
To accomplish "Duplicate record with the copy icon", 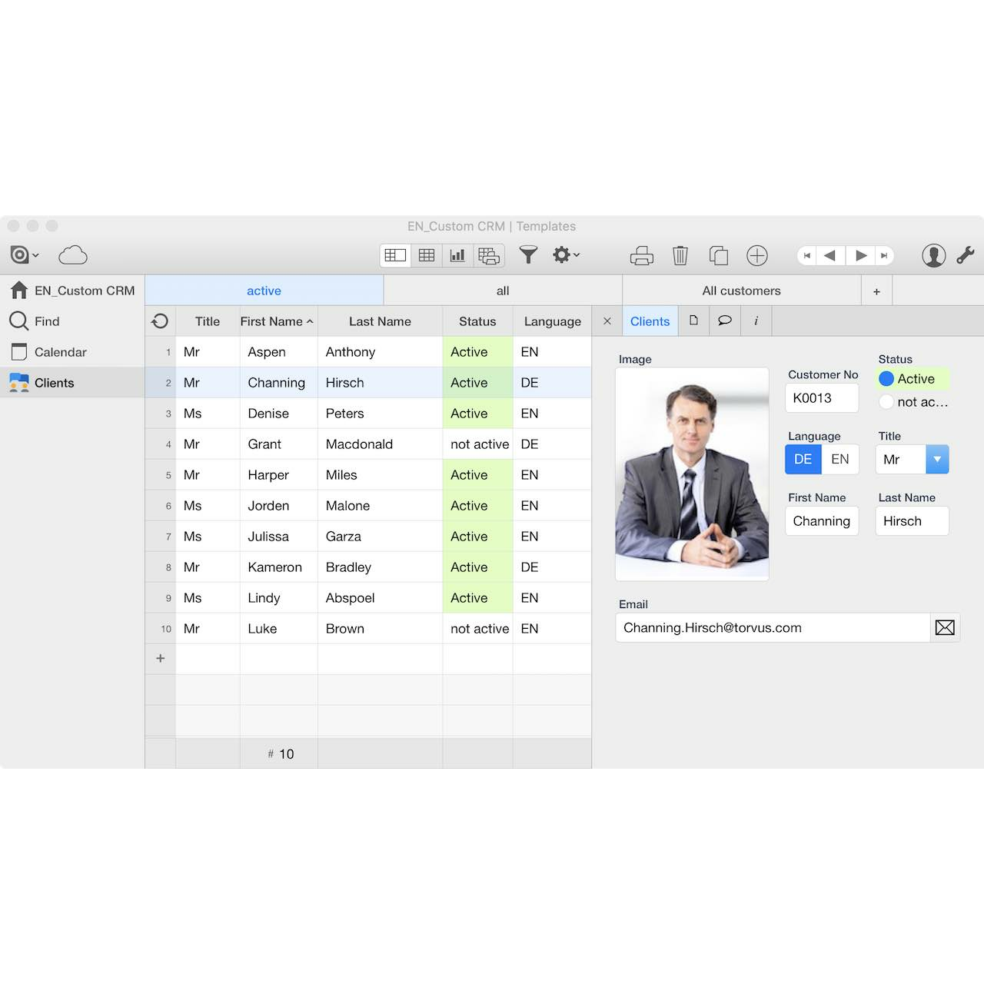I will pos(719,254).
